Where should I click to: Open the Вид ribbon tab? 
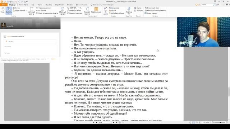pos(33,5)
